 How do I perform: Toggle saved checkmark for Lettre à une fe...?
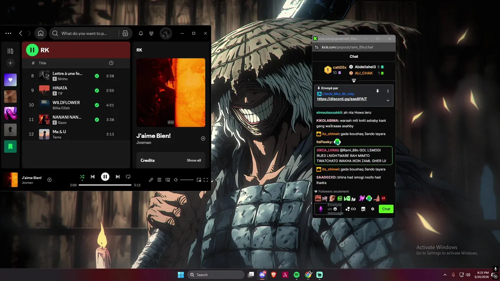(96, 76)
